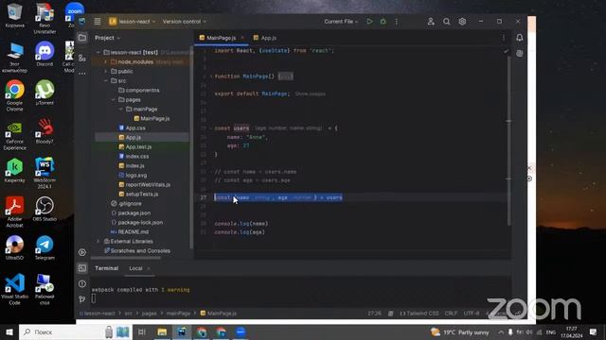Collapse the mainPage folder
Image resolution: width=606 pixels, height=340 pixels.
121,110
